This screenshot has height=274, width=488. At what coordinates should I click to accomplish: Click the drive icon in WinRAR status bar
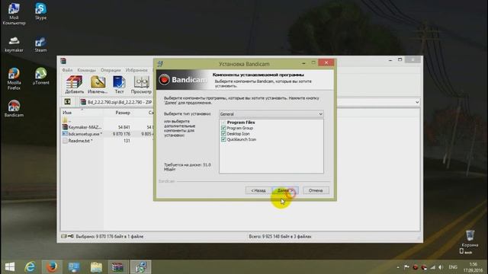tap(64, 237)
